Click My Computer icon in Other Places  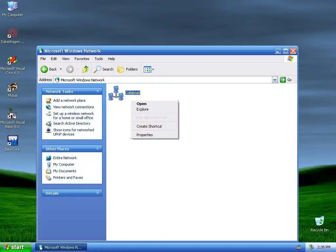(49, 165)
